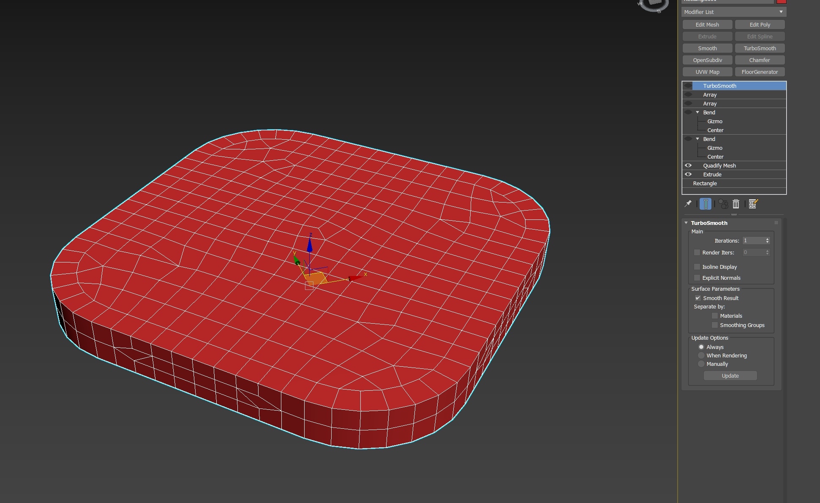Screen dimensions: 820x503
Task: Toggle the Show End Result icon
Action: point(706,204)
